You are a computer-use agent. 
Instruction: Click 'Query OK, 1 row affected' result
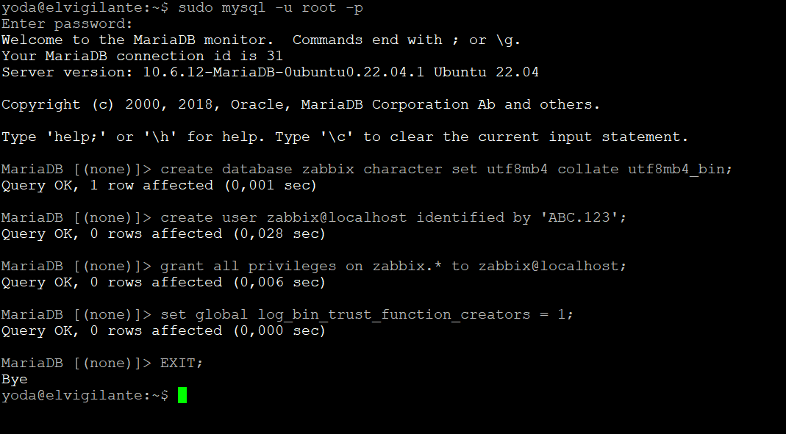tap(107, 185)
